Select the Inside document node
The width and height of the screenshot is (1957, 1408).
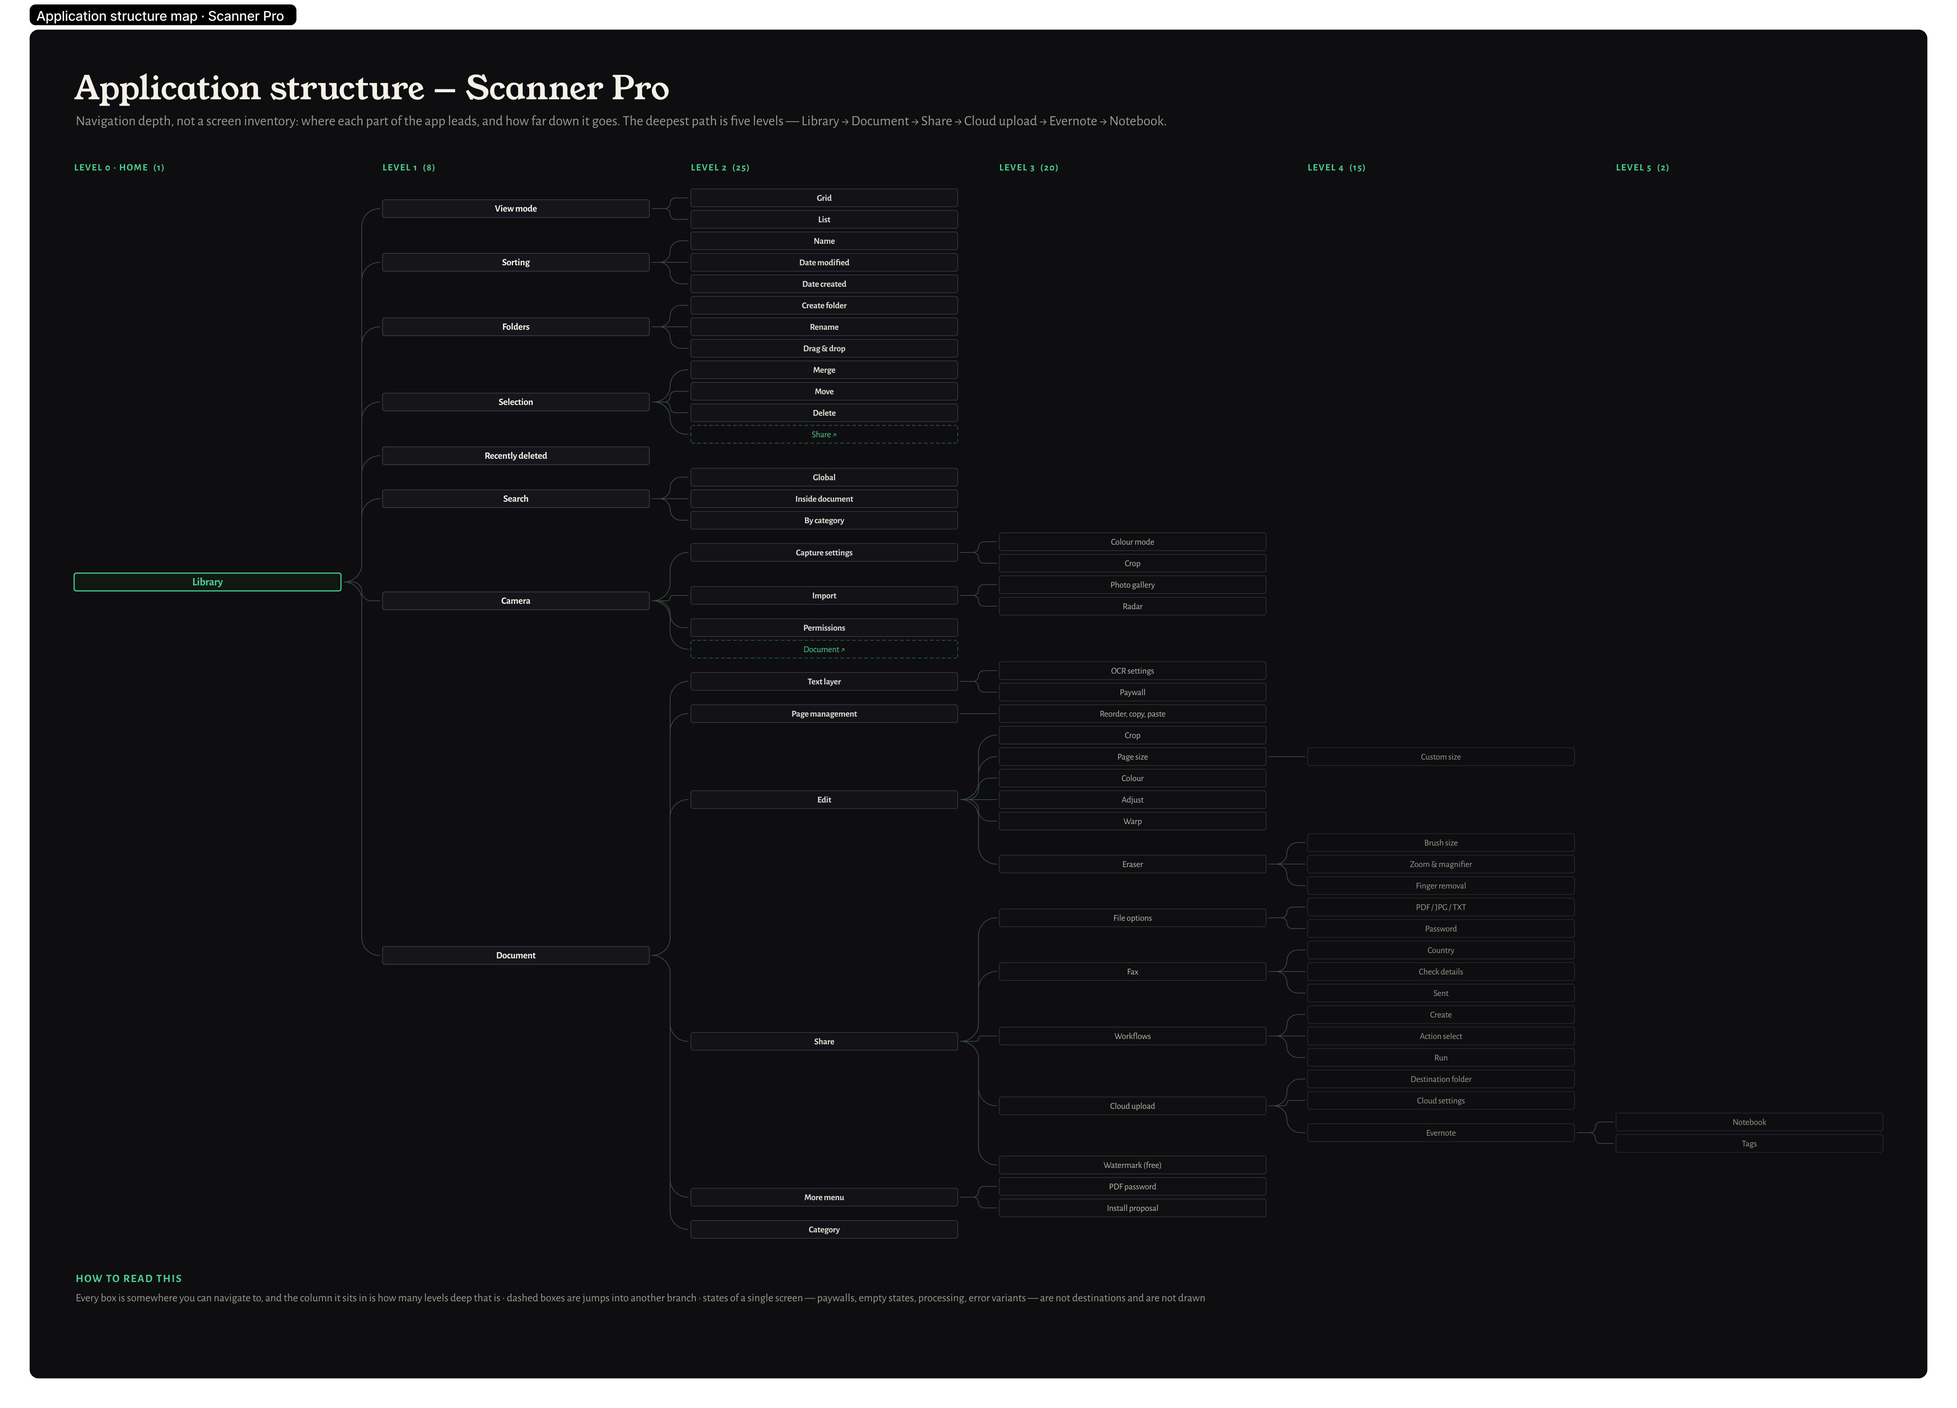point(824,499)
